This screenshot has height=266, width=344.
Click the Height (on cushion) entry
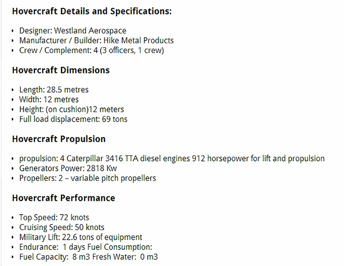71,109
